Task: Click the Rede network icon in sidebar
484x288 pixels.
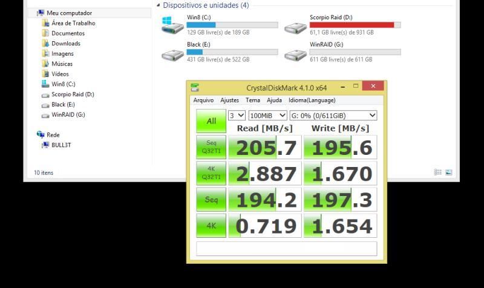Action: tap(41, 134)
